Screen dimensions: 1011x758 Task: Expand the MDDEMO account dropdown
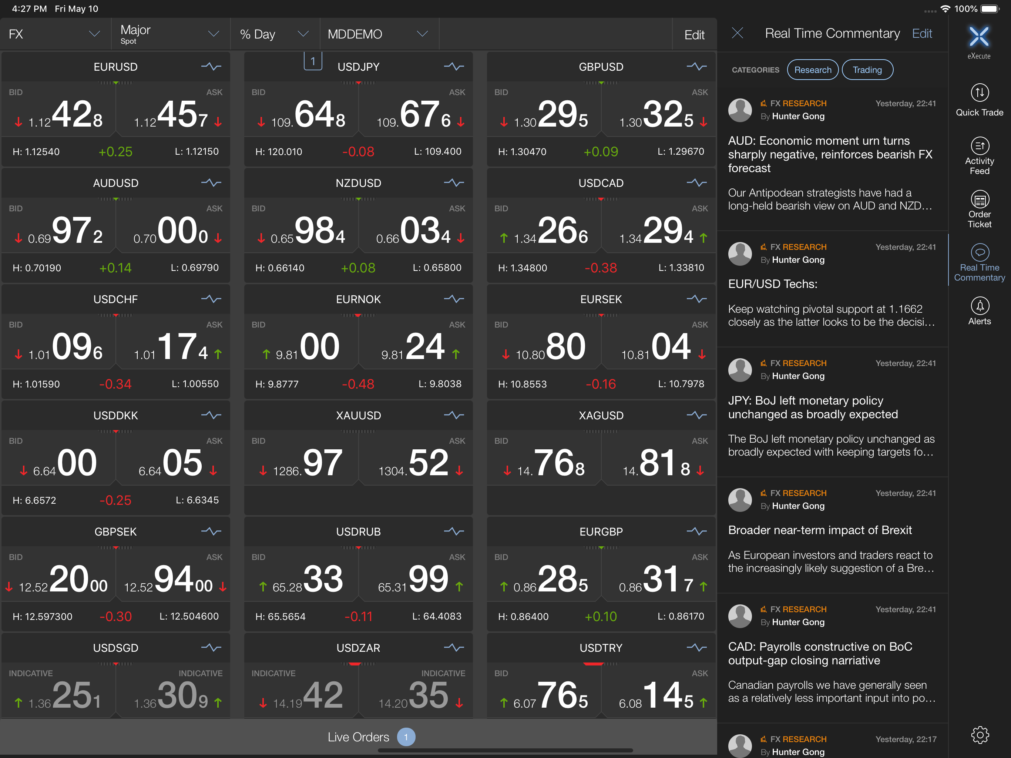[x=379, y=34]
